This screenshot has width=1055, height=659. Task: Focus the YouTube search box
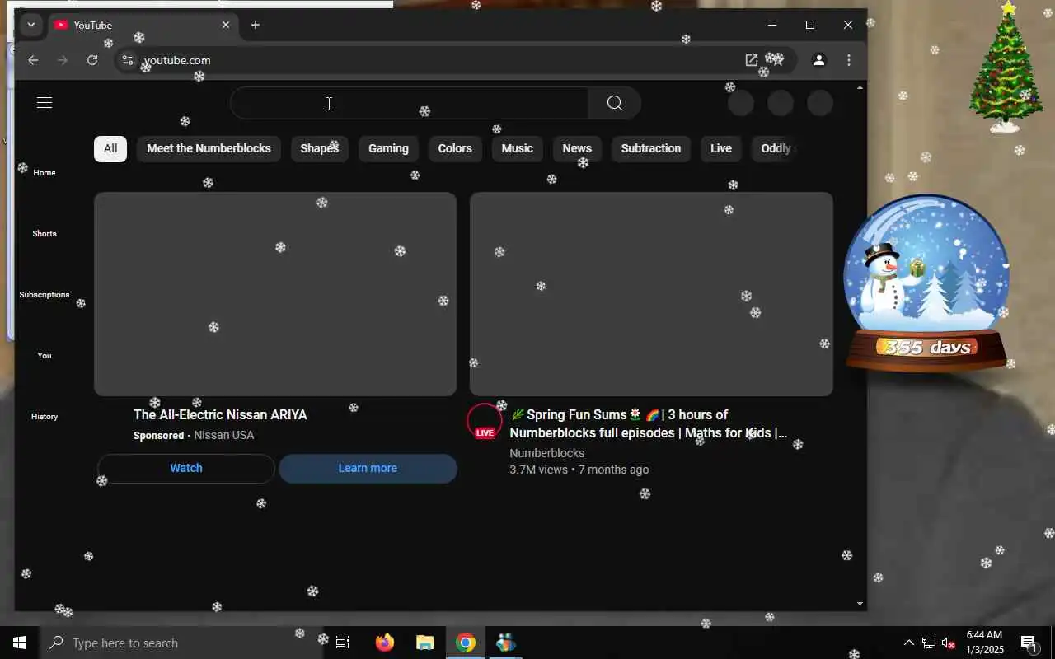[409, 103]
